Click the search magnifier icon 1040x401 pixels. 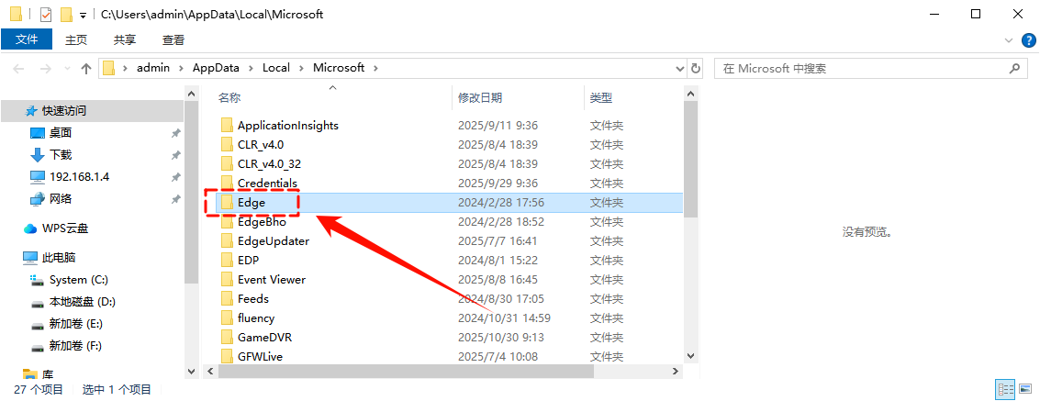point(1014,68)
